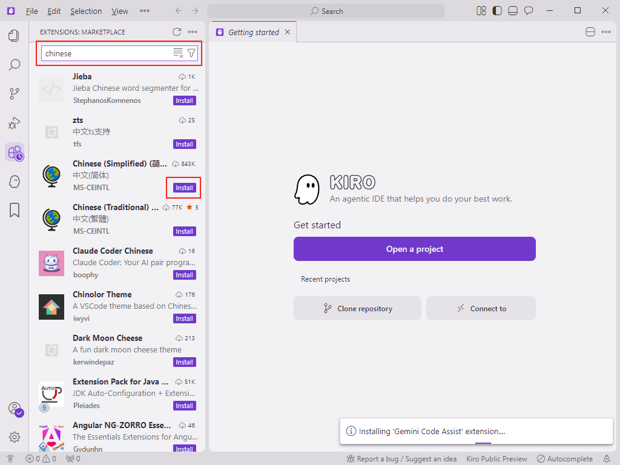This screenshot has width=620, height=465.
Task: Focus the extensions search field containing chinese
Action: click(107, 53)
